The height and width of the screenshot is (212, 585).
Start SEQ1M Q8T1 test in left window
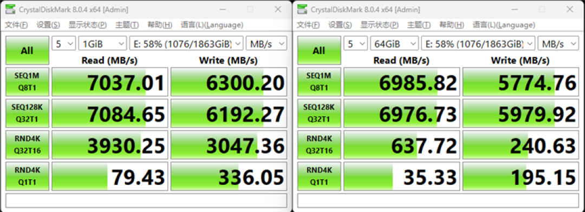click(x=27, y=82)
